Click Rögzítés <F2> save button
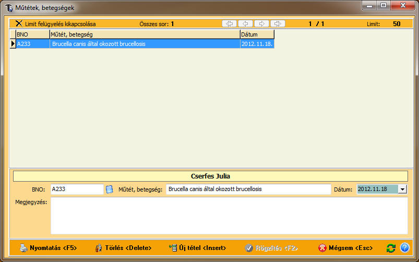The image size is (419, 262). coord(271,248)
